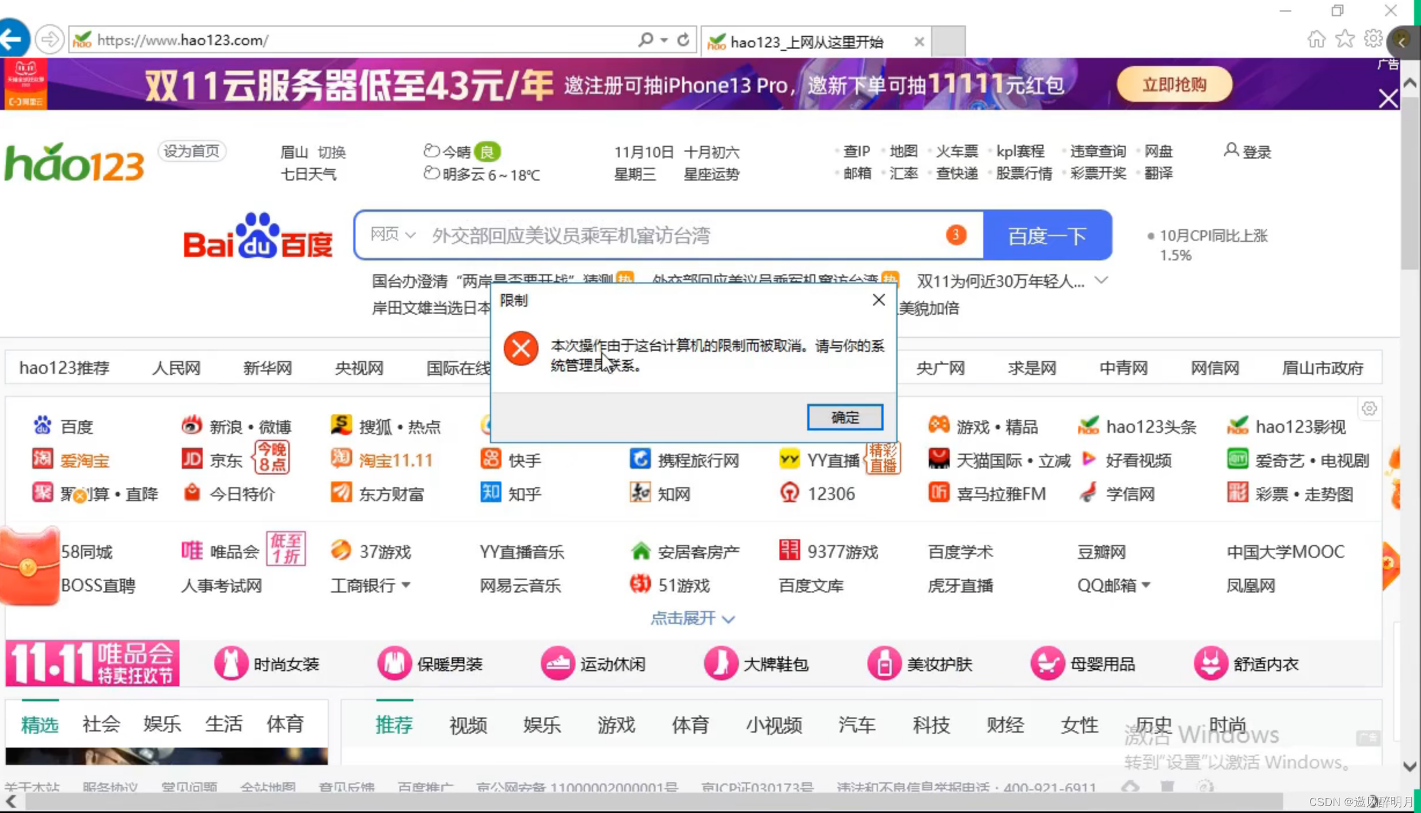Image resolution: width=1421 pixels, height=813 pixels.
Task: Switch to the 社会 news tab
Action: [x=101, y=724]
